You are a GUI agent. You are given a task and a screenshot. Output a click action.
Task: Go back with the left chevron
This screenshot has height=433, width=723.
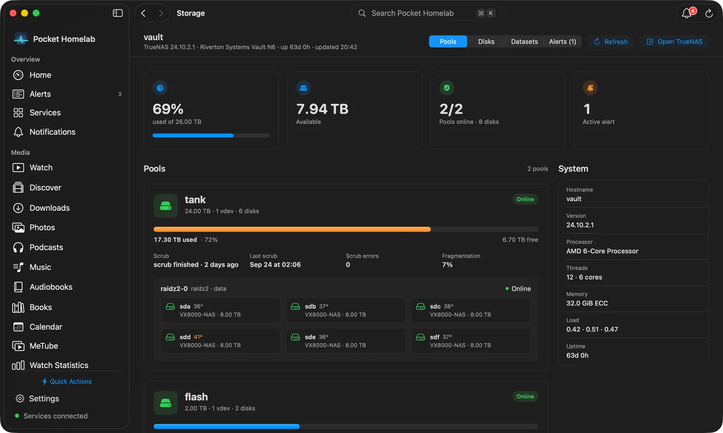click(143, 13)
